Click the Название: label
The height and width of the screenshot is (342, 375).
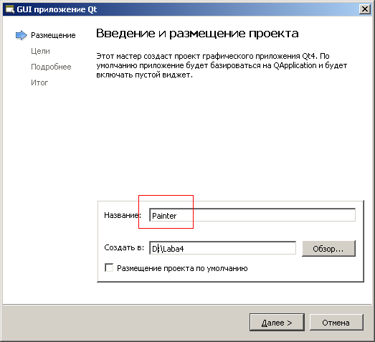pos(123,215)
